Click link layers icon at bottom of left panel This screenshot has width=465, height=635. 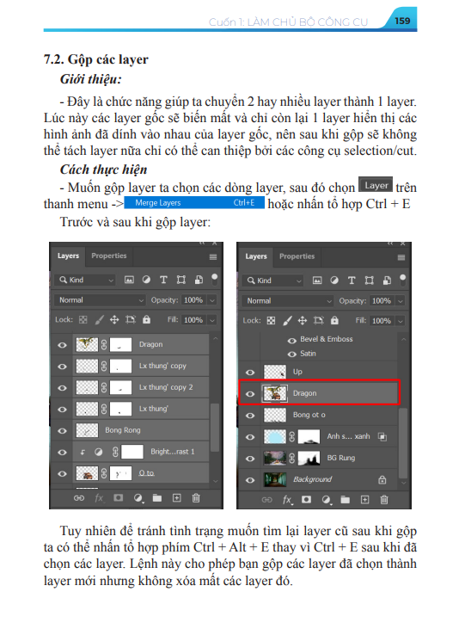coord(79,498)
